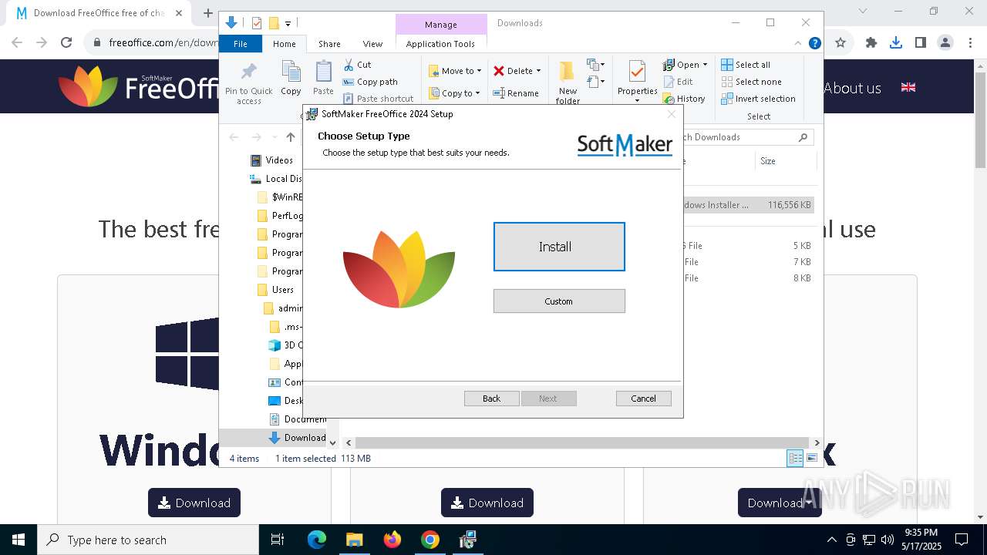
Task: Reload the freeoffice.com page in Chrome
Action: (66, 43)
